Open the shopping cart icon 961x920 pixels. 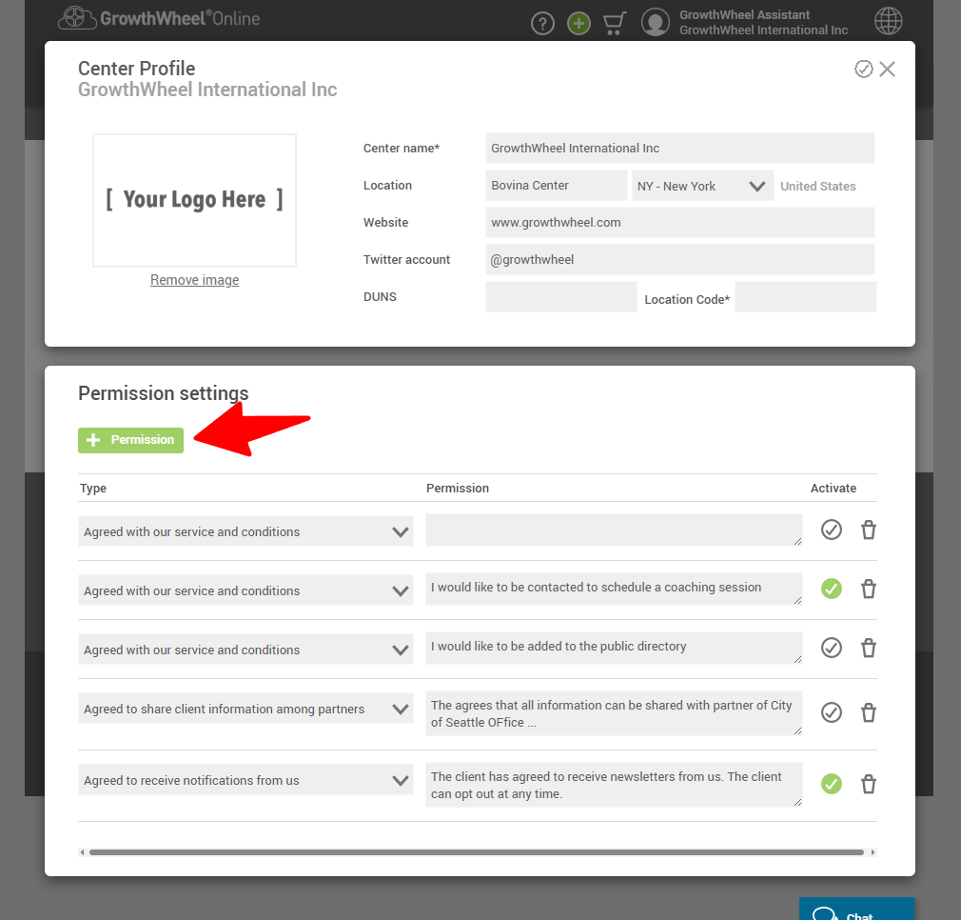[614, 24]
